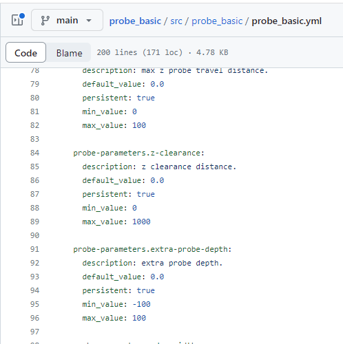
Task: Select the Code view tab
Action: pos(25,53)
